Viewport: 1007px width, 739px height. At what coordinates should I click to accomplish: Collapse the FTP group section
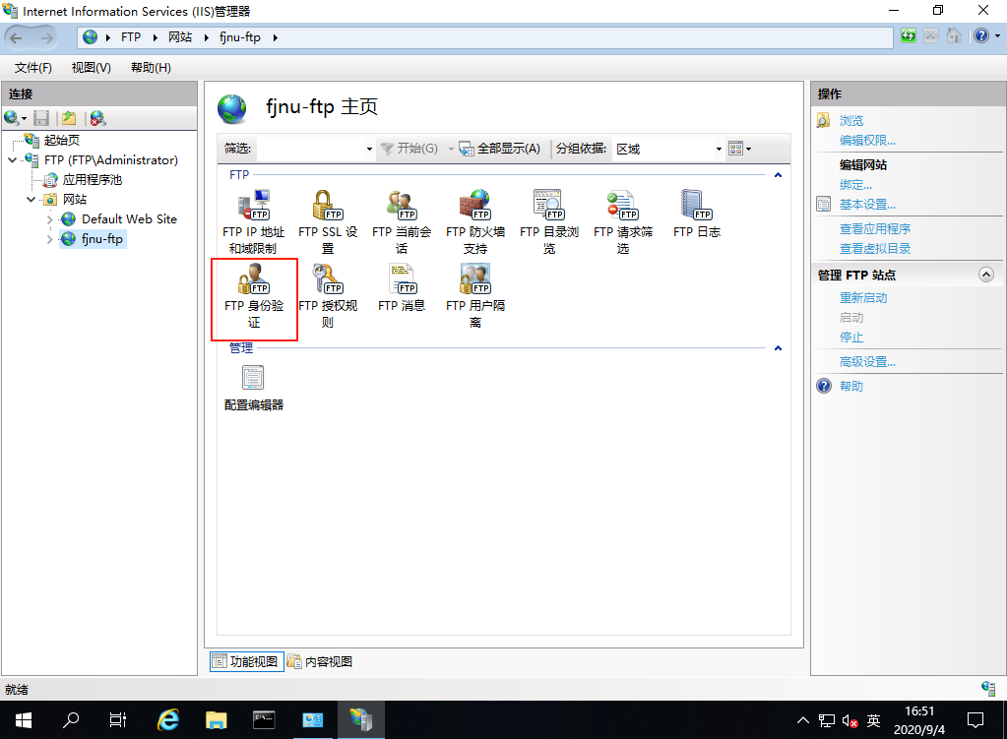[x=778, y=174]
